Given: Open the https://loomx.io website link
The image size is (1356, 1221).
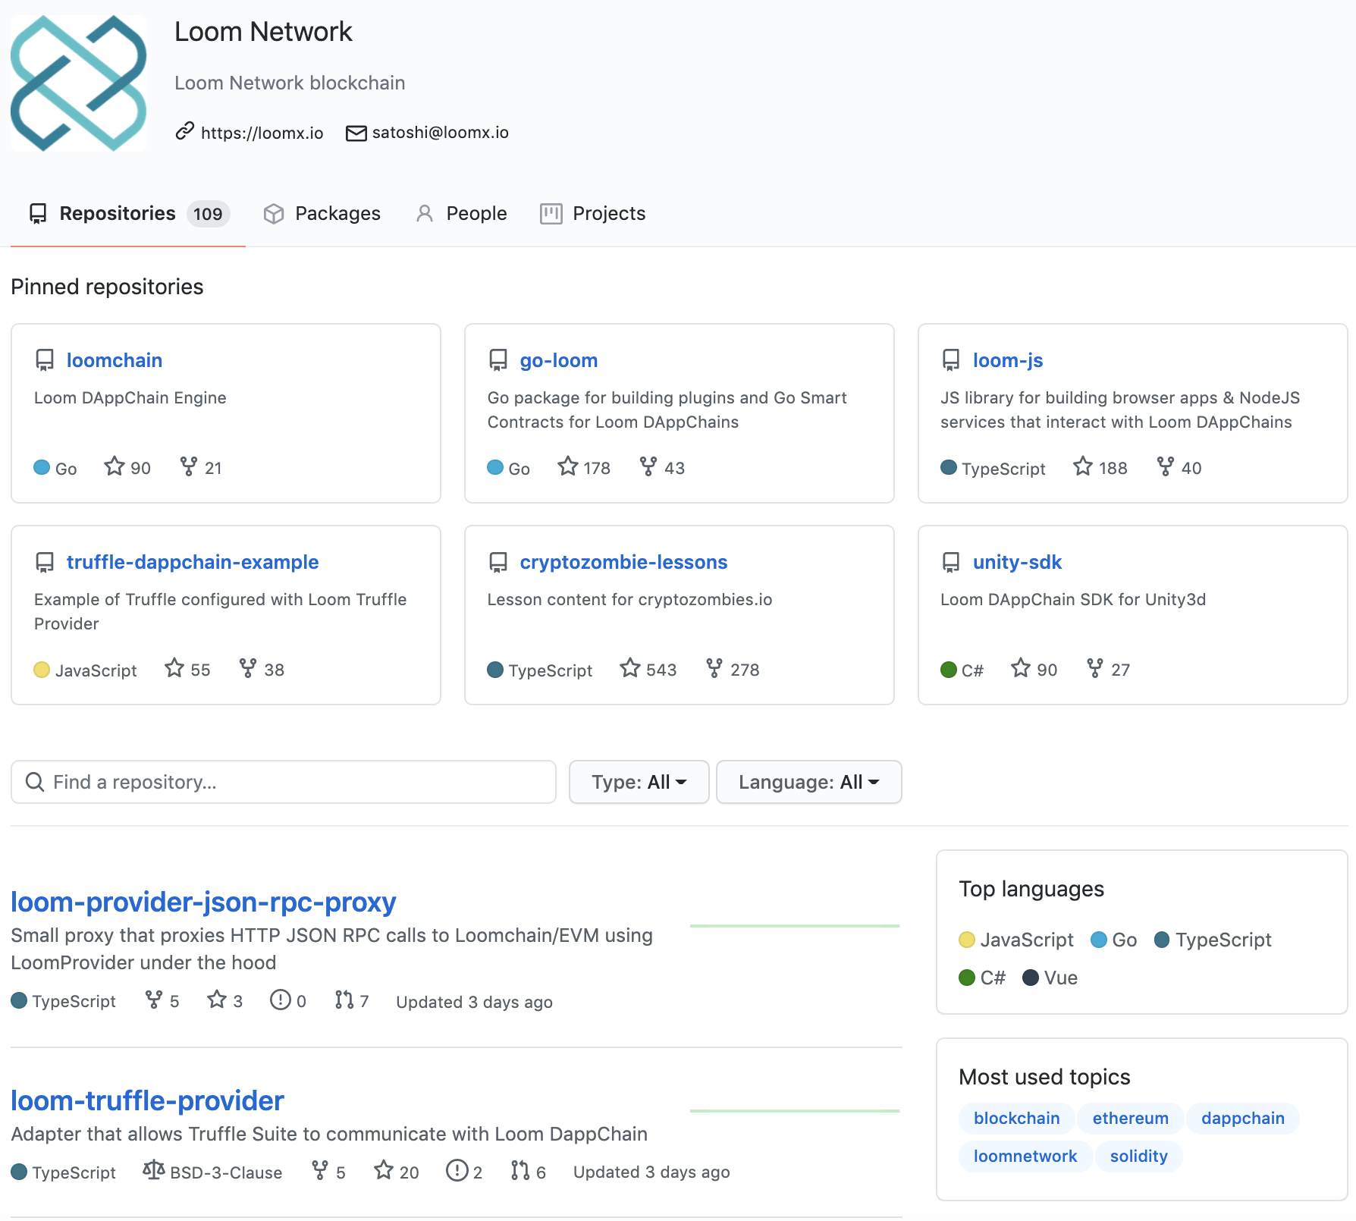Looking at the screenshot, I should [262, 133].
